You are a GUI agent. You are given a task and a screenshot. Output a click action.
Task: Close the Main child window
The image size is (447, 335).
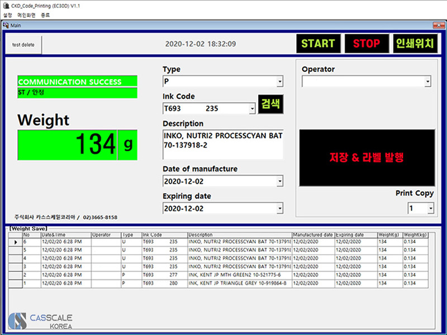[x=439, y=25]
